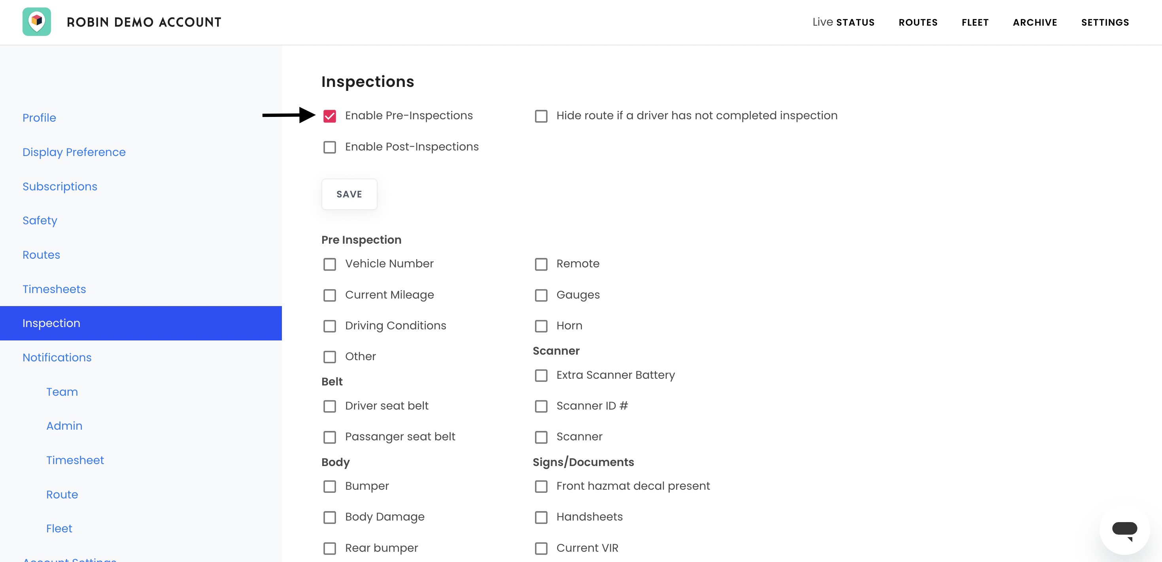Check Hide route if driver has not completed inspection
This screenshot has height=562, width=1162.
click(x=541, y=116)
